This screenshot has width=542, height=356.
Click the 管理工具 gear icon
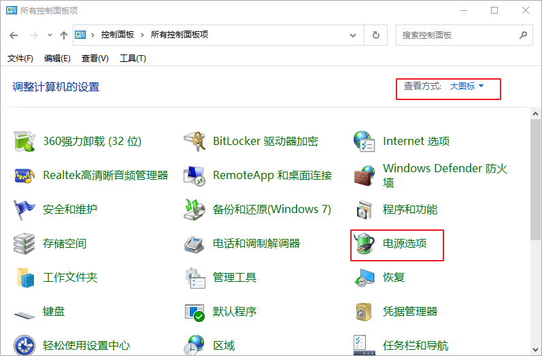[x=194, y=278]
